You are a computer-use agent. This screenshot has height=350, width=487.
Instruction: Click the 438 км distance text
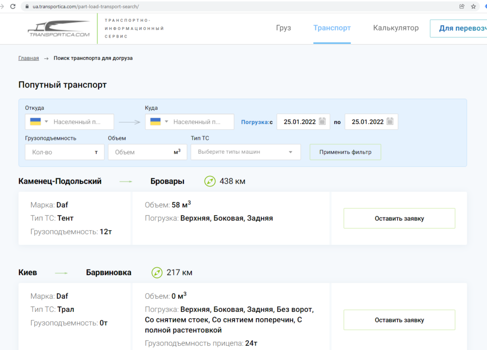pyautogui.click(x=232, y=181)
